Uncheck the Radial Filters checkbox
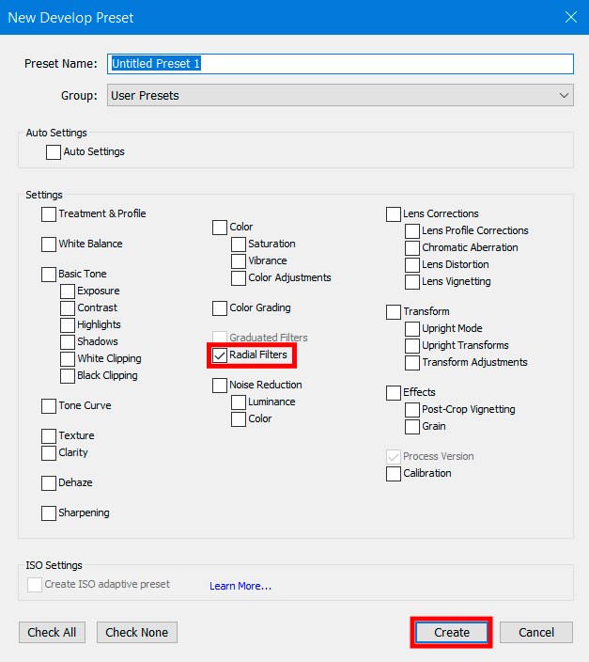 220,355
